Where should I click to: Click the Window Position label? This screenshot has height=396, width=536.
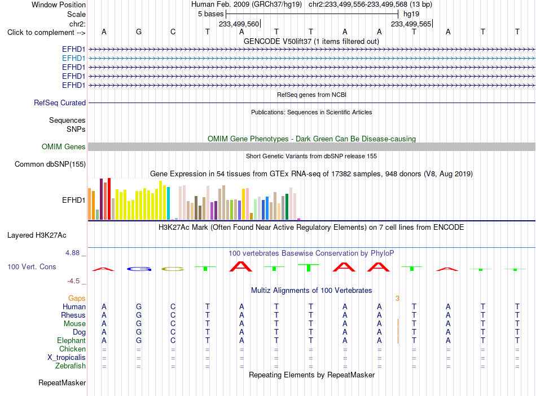pyautogui.click(x=59, y=5)
